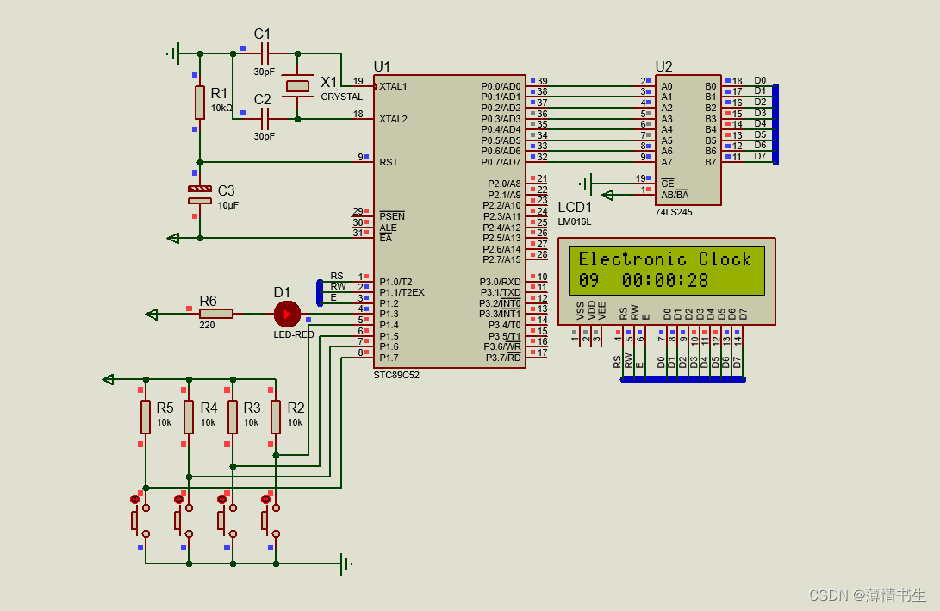Select capacitor C1 symbol
This screenshot has width=940, height=611.
(x=265, y=54)
